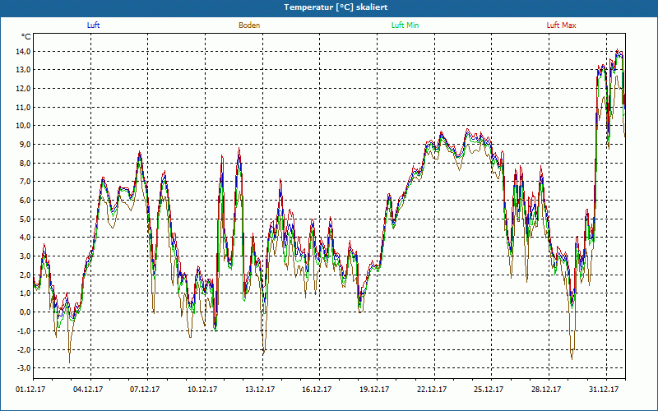Click the '-1,0' y-axis value

click(24, 330)
